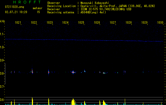Click frequency axis label 1.1
166x105 pixels.
click(x=2, y=34)
